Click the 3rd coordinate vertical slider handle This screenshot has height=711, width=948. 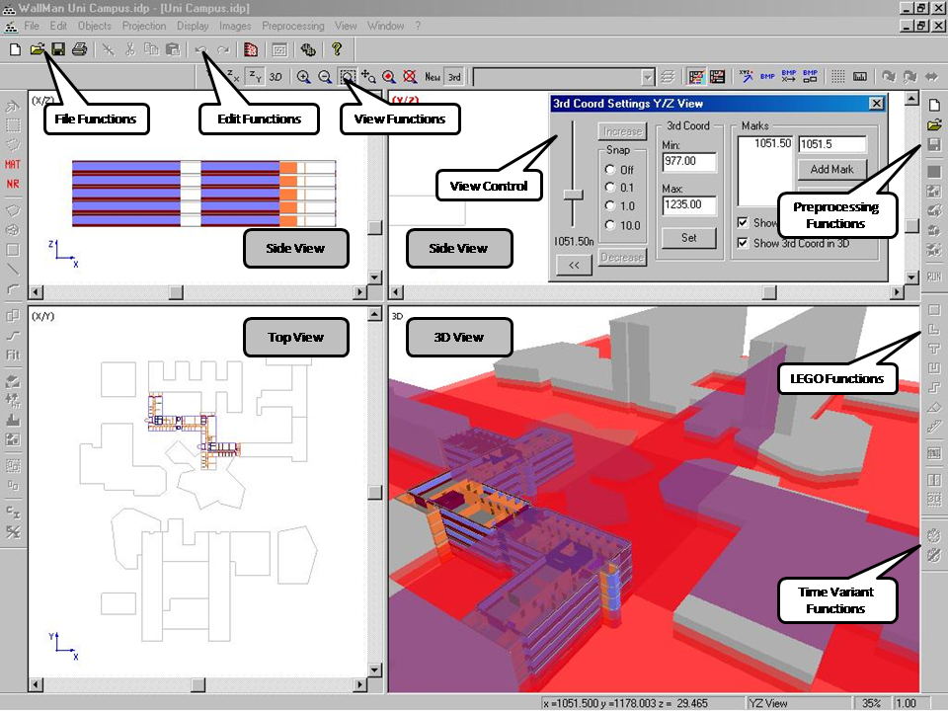tap(572, 195)
